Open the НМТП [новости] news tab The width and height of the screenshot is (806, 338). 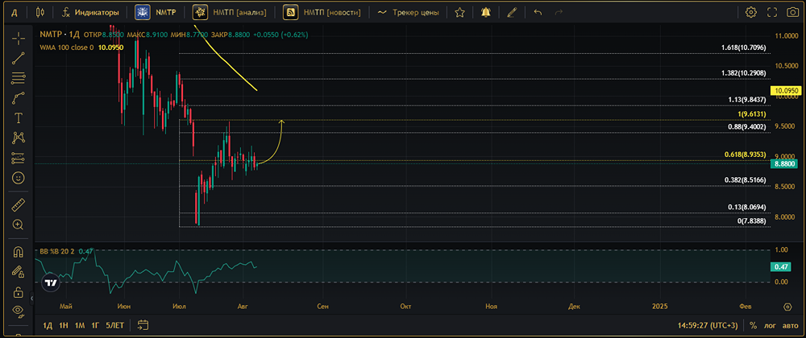[322, 12]
